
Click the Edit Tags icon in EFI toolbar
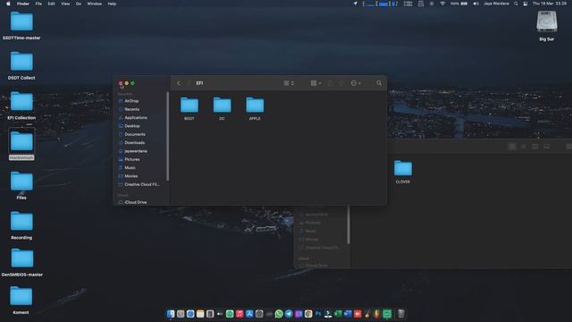(x=341, y=83)
